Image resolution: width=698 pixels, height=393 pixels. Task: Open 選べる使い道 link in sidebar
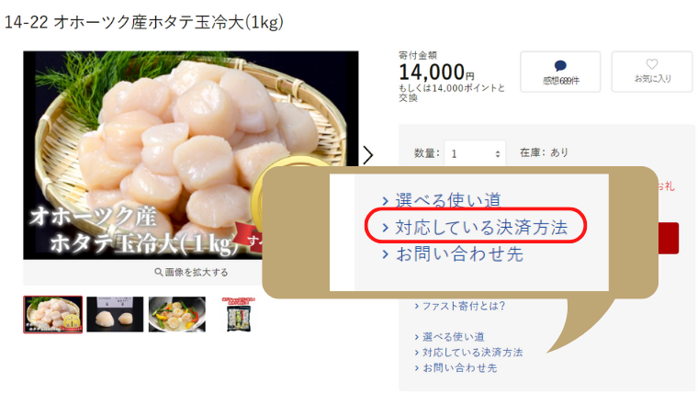coord(450,337)
